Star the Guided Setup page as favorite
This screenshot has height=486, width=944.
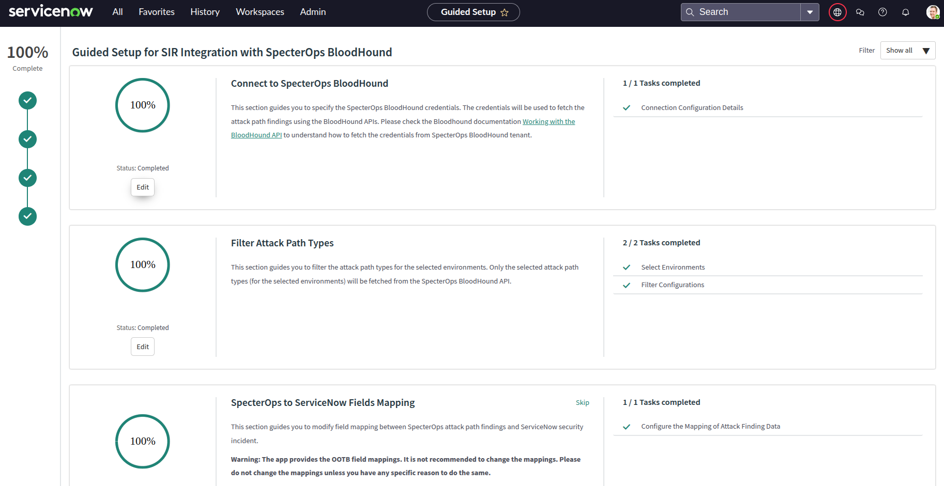505,12
